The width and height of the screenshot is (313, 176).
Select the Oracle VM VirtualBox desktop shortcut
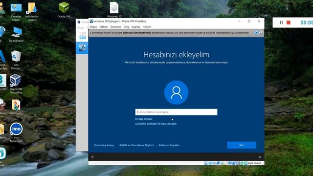click(x=16, y=84)
